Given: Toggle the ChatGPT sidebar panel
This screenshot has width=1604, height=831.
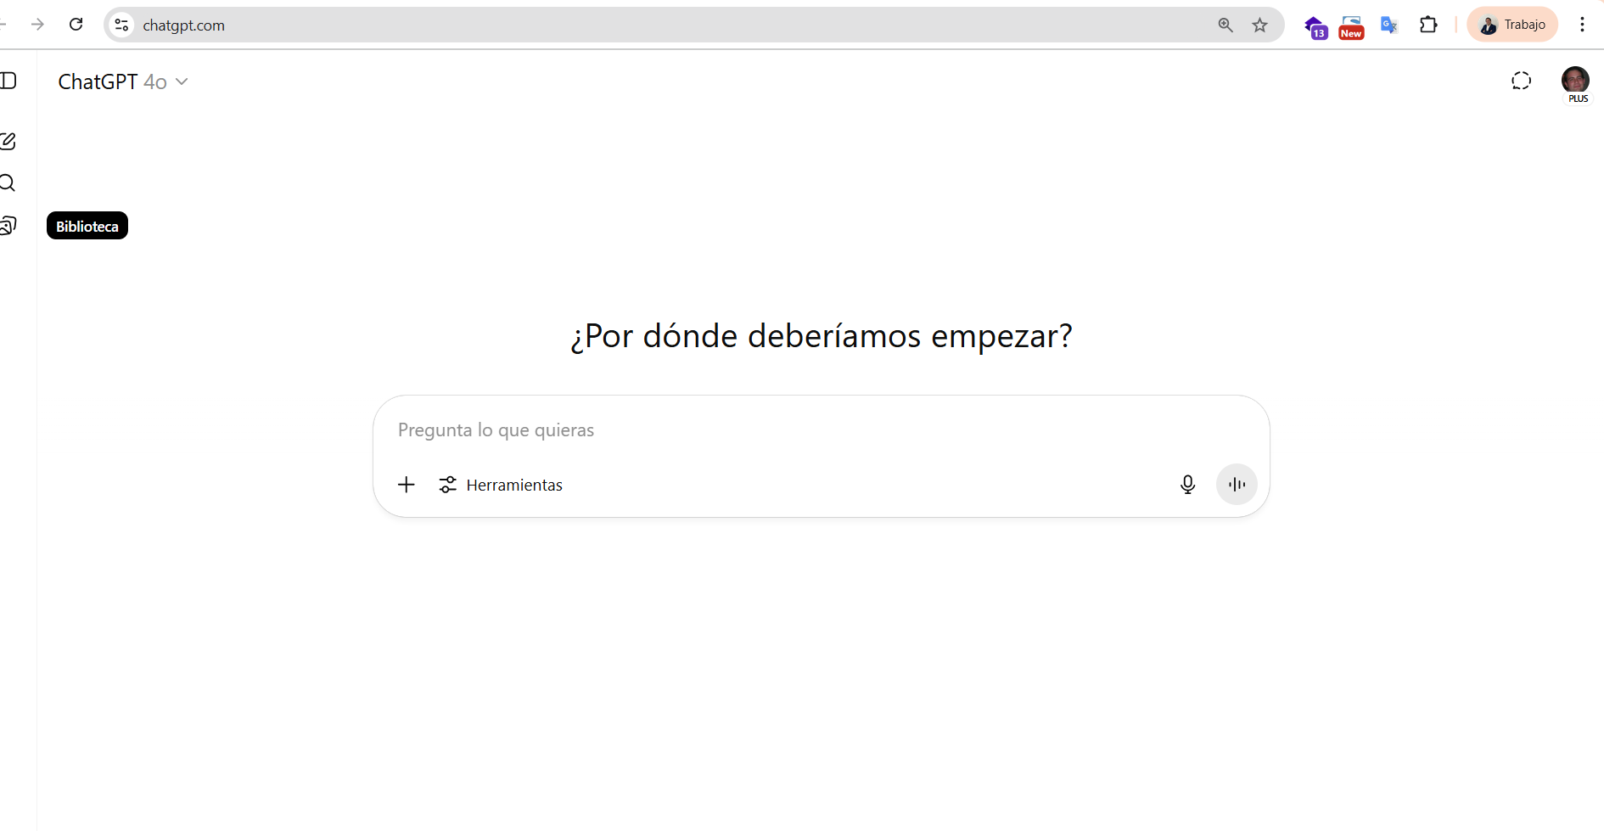Looking at the screenshot, I should point(8,81).
